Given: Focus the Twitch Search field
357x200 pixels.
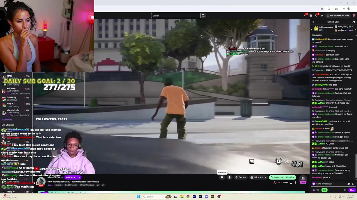Looking at the screenshot, I should (x=176, y=16).
